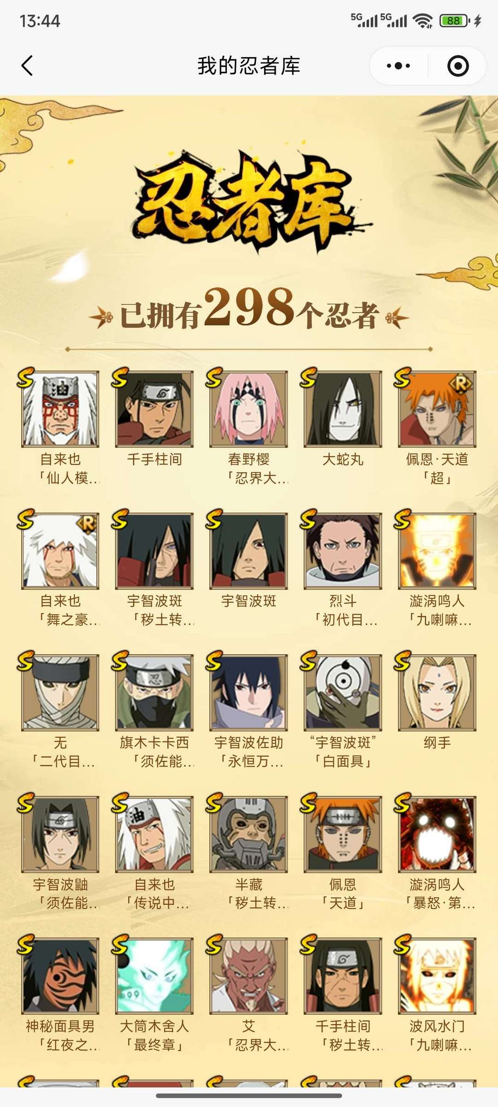Screen dimensions: 498x1107
Task: Tap “宇智波斑”「白面具」avatar
Action: point(343,693)
